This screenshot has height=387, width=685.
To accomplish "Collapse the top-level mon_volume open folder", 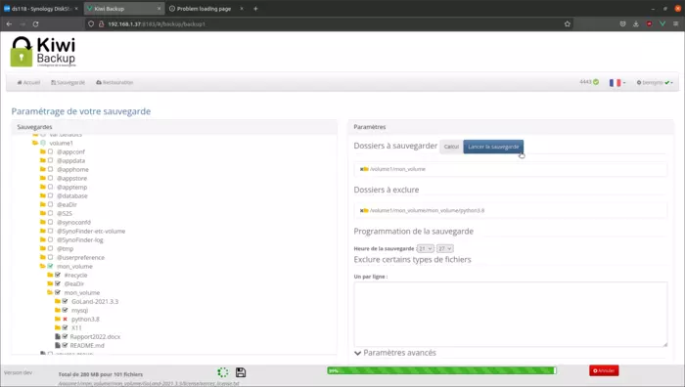I will (43, 266).
